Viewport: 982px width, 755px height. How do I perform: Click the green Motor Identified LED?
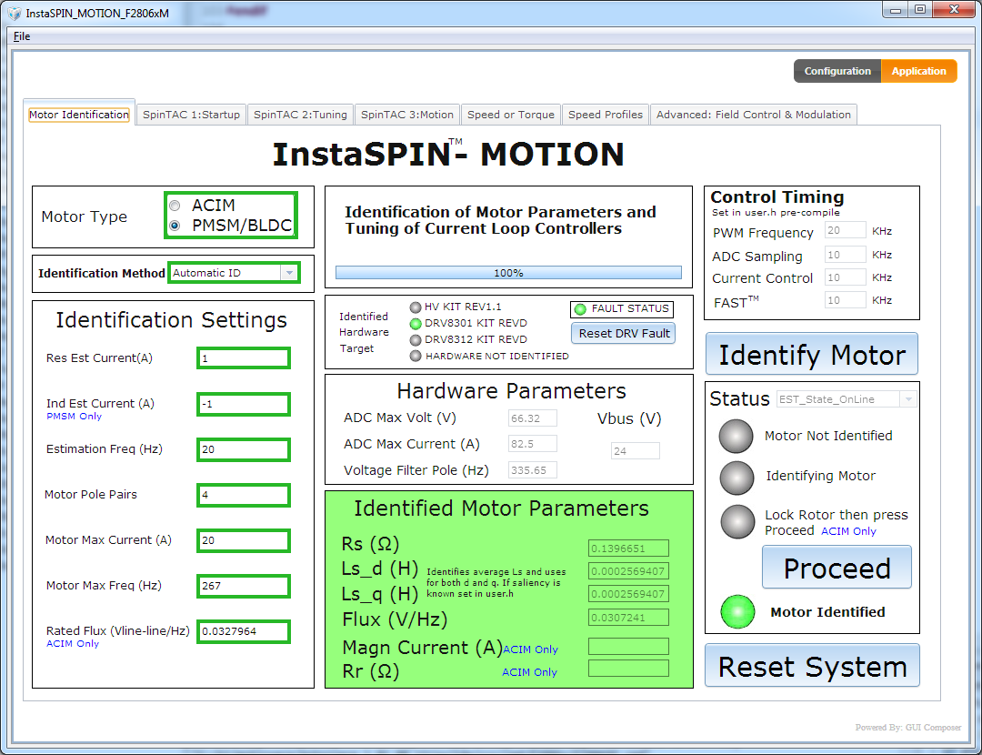pos(737,611)
